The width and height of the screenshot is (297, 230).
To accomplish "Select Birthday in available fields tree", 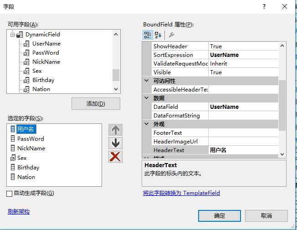I will coord(43,80).
